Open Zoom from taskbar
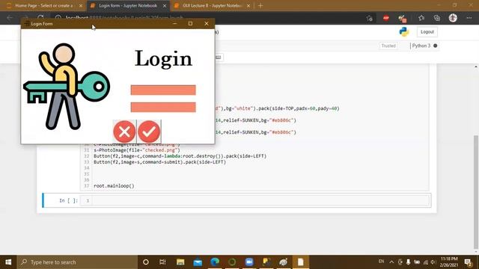The width and height of the screenshot is (479, 269). [x=249, y=262]
